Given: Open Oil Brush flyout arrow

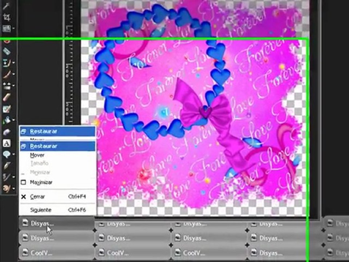Looking at the screenshot, I should (13, 189).
